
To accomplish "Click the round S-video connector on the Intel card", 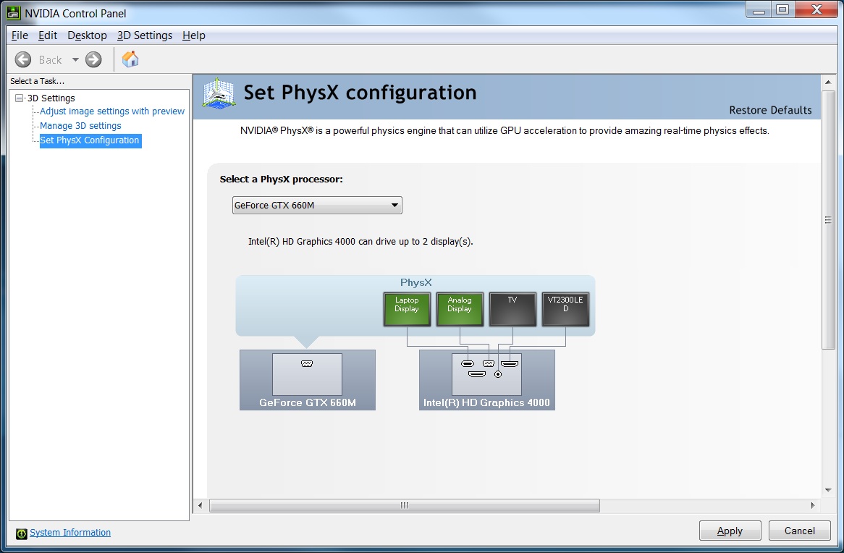I will 498,374.
